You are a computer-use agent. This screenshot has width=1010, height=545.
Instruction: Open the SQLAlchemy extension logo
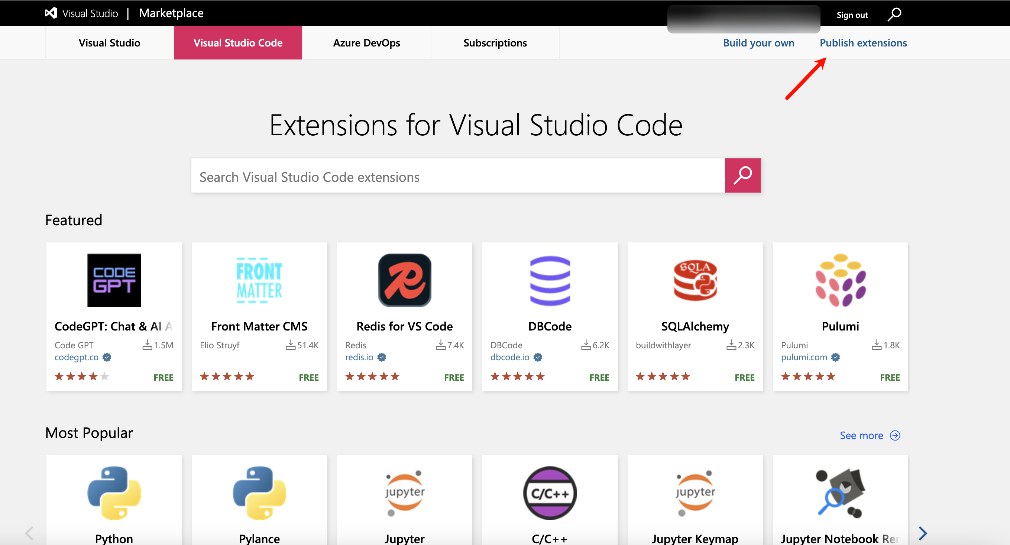(695, 280)
